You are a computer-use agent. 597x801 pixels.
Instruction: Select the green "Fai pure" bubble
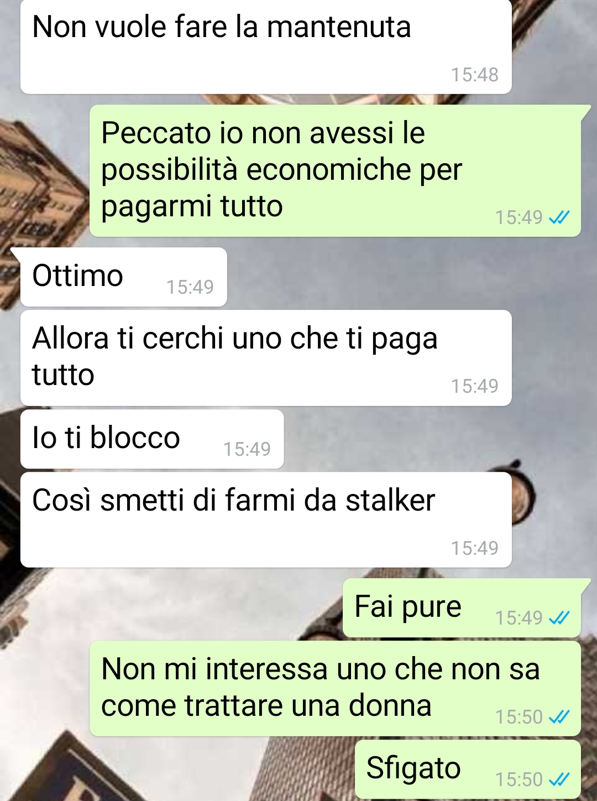pos(462,608)
